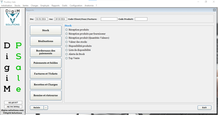This screenshot has height=115, width=218.
Task: Click the Du start date field
Action: (x=41, y=19)
